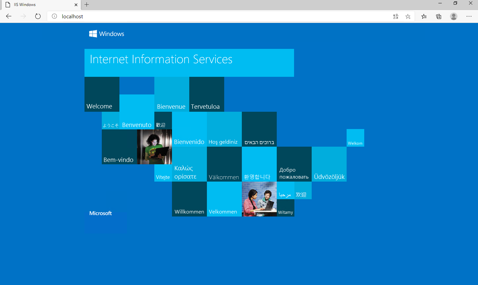Open the Favorites list icon
The width and height of the screenshot is (478, 285).
coord(424,16)
